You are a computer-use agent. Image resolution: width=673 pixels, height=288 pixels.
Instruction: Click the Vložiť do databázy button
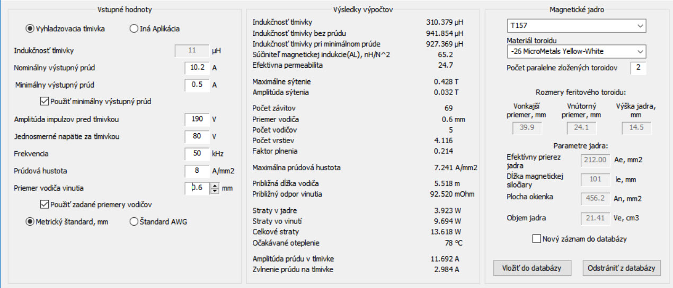(532, 268)
